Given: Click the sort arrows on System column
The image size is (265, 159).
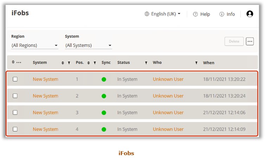Looking at the screenshot, I should click(x=63, y=63).
